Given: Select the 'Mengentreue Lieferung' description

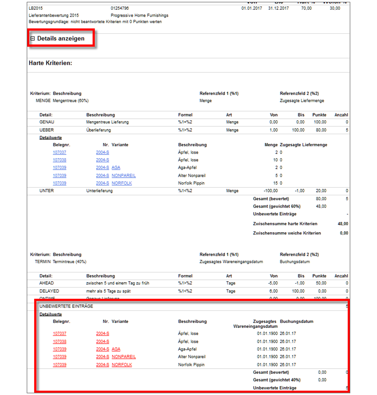Looking at the screenshot, I should [x=108, y=122].
